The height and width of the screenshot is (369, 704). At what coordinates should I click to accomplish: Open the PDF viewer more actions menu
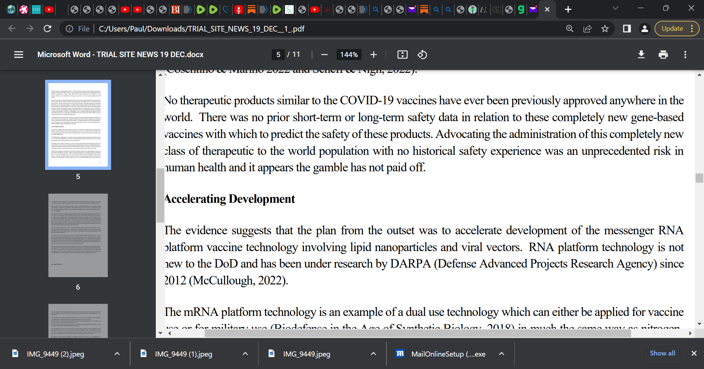tap(685, 55)
